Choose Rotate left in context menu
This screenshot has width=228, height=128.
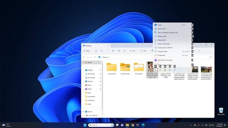[172, 40]
